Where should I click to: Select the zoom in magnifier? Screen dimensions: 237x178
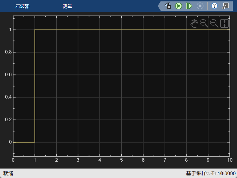(x=204, y=23)
